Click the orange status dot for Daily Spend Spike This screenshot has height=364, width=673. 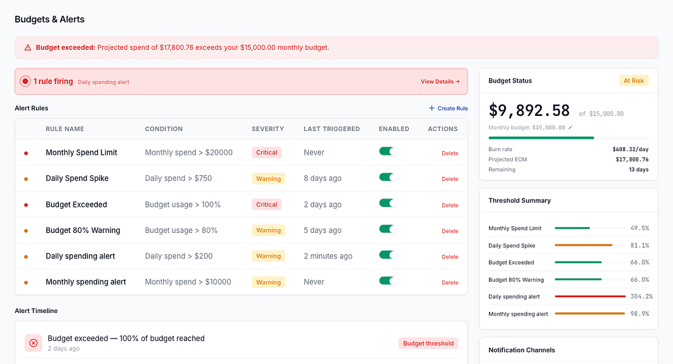[26, 179]
